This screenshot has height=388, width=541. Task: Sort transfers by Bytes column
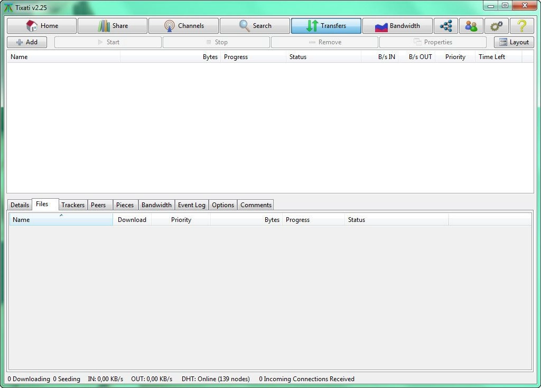click(x=171, y=57)
